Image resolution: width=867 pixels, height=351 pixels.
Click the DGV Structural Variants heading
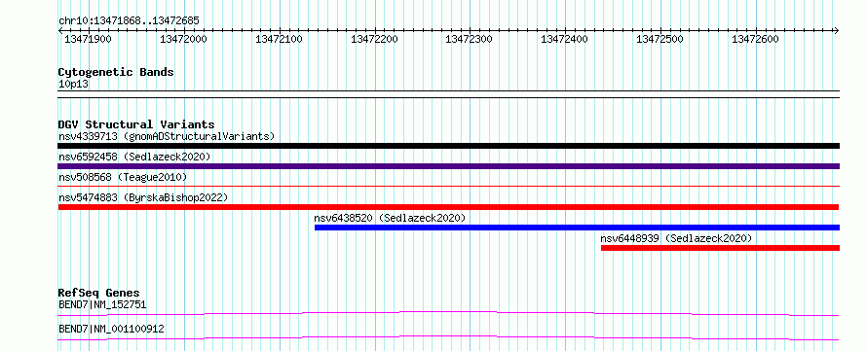(x=136, y=124)
